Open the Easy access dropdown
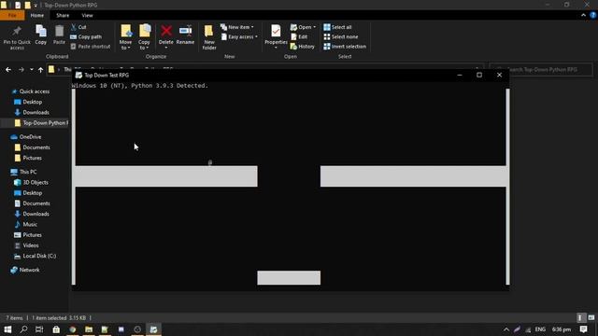The height and width of the screenshot is (336, 598). click(239, 37)
